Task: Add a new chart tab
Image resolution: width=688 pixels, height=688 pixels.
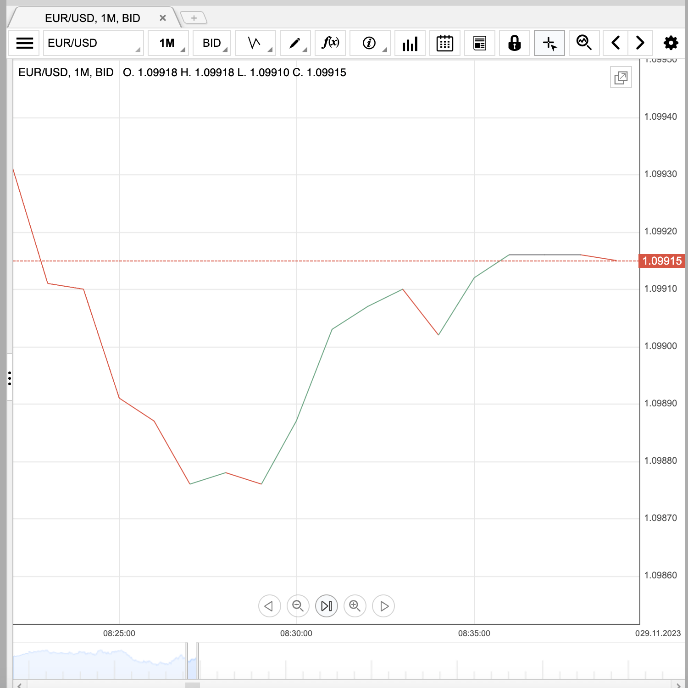Action: [194, 18]
